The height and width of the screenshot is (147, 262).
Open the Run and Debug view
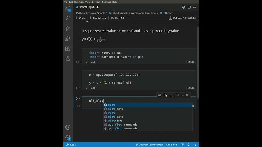[x=68, y=38]
